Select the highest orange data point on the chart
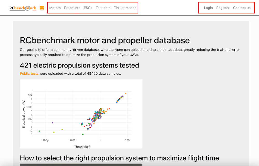Image resolution: width=259 pixels, height=166 pixels. (x=126, y=93)
